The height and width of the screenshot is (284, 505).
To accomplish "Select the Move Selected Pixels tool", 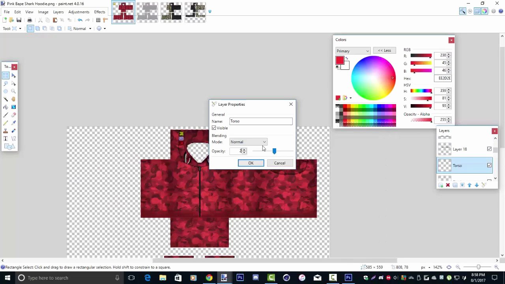I will point(13,75).
